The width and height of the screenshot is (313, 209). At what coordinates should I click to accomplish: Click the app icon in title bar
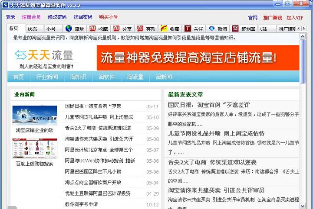click(x=5, y=5)
